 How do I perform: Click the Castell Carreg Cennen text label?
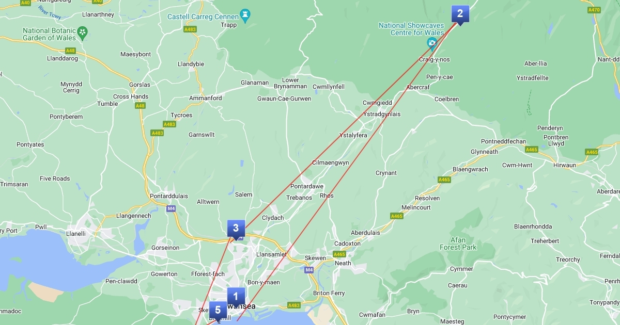point(202,17)
